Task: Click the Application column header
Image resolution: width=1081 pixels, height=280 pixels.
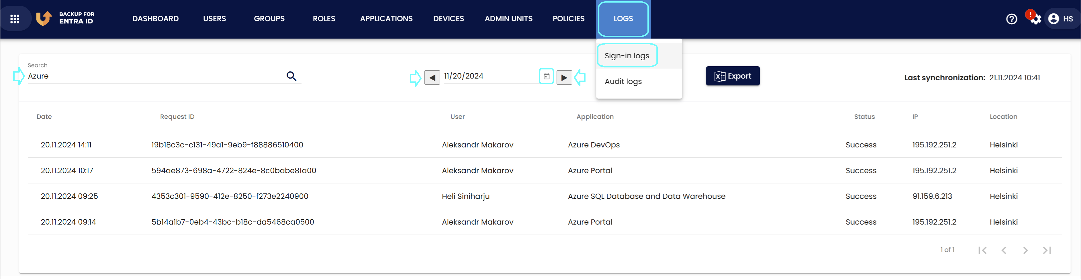Action: pos(595,117)
